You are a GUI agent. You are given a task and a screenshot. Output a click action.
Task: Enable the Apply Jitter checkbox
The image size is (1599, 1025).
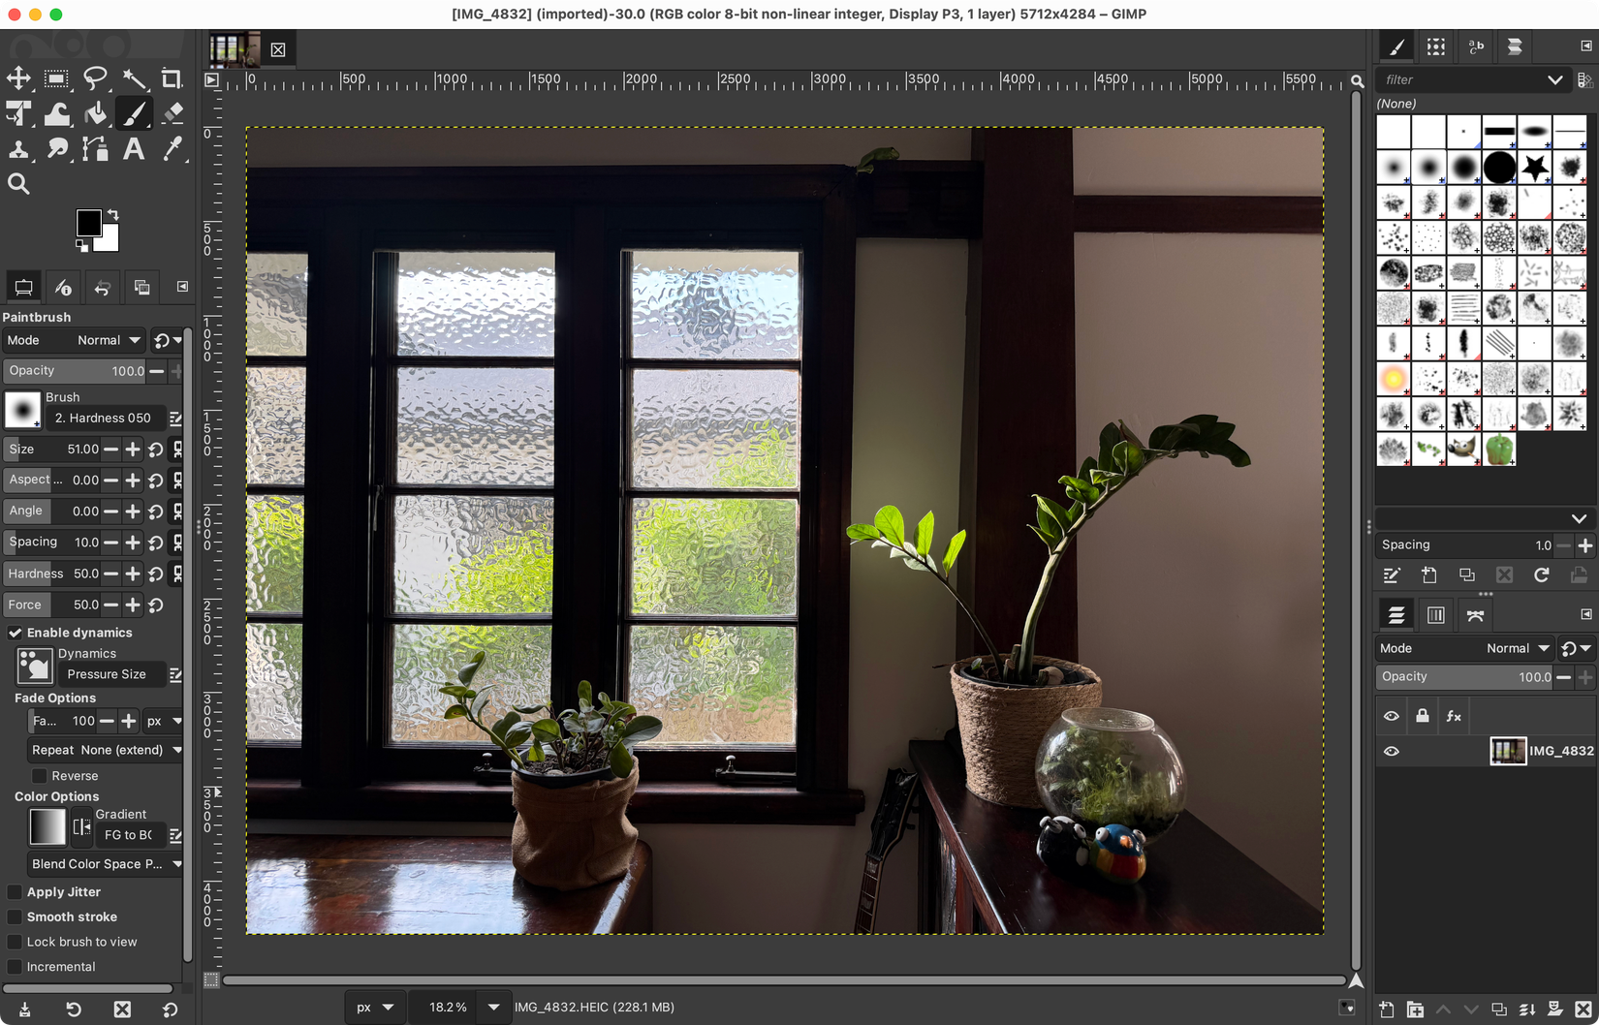[15, 891]
